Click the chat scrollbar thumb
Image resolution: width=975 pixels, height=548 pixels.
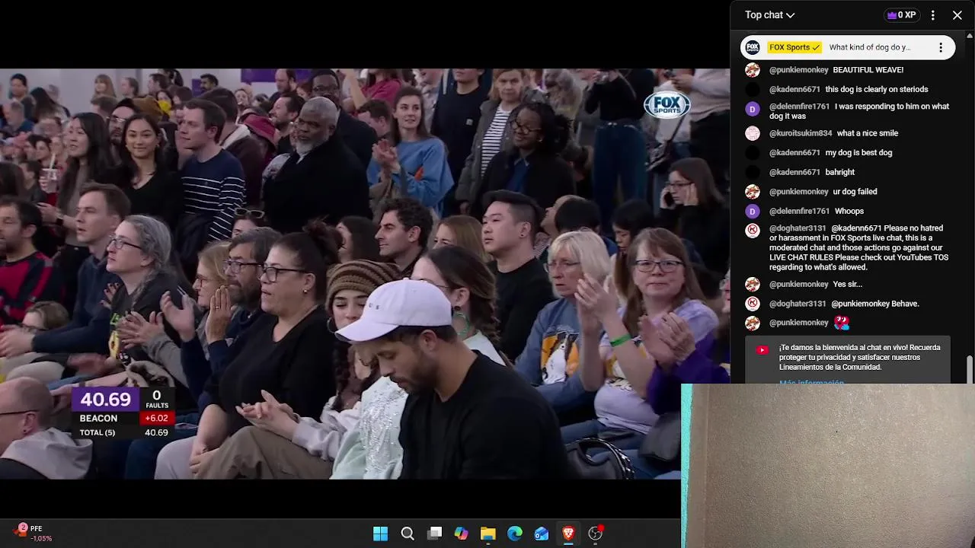970,369
